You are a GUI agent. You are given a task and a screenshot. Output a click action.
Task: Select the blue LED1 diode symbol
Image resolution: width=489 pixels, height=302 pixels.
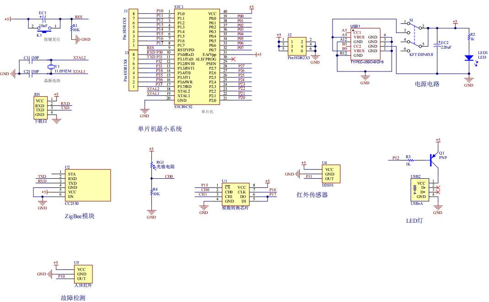click(469, 58)
